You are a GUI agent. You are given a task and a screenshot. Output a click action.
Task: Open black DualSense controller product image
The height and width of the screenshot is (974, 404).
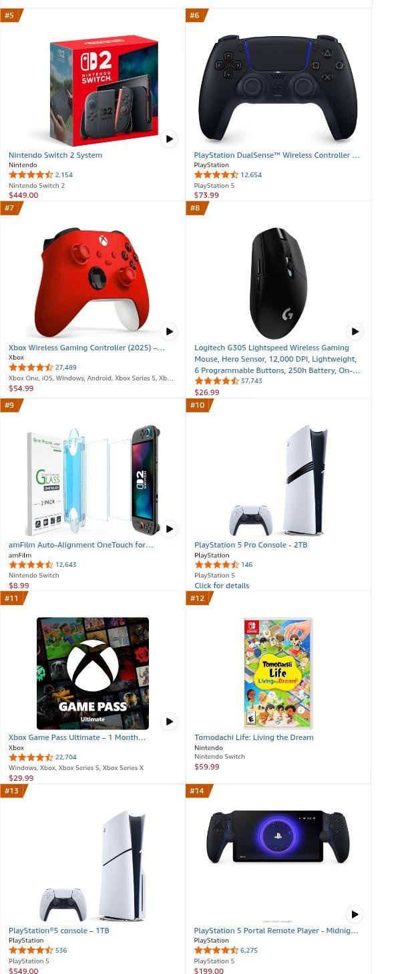(278, 88)
